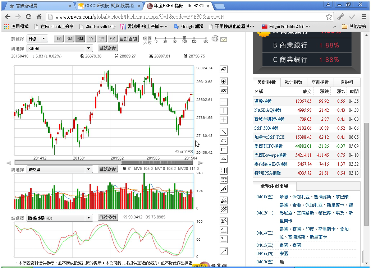This screenshot has width=371, height=268.
Task: Select the Q quadrant lines tool
Action: point(224,230)
